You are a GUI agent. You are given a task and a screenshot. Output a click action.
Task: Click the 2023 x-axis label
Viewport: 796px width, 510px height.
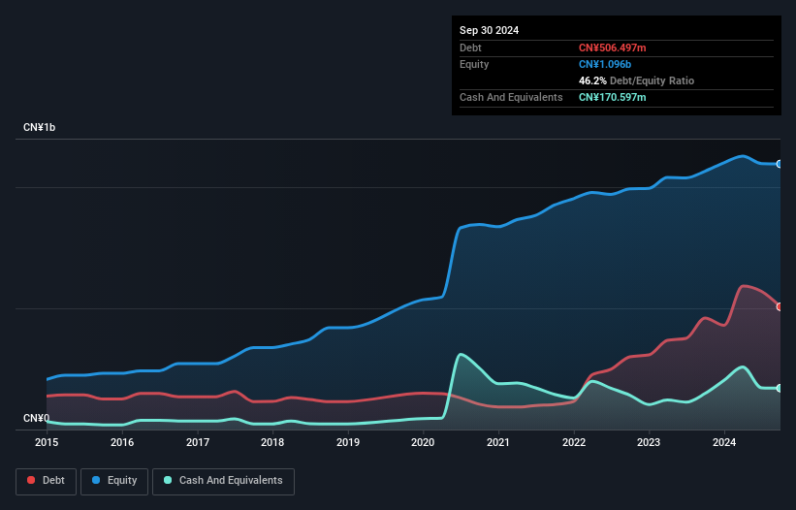coord(649,442)
